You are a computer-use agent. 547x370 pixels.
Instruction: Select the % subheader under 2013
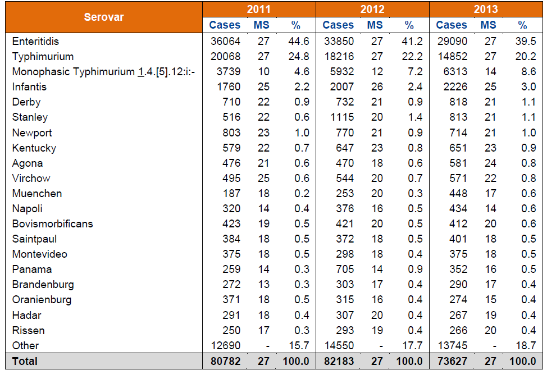[x=522, y=25]
